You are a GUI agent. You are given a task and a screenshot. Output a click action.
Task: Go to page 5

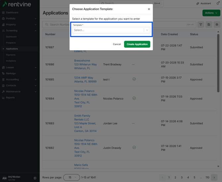click(x=194, y=177)
